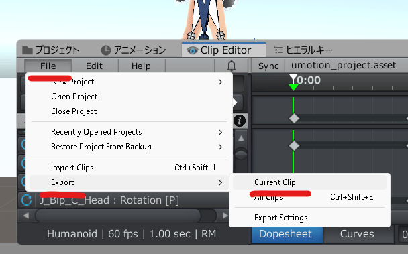408x254 pixels.
Task: Export the Current Clip
Action: coord(309,182)
